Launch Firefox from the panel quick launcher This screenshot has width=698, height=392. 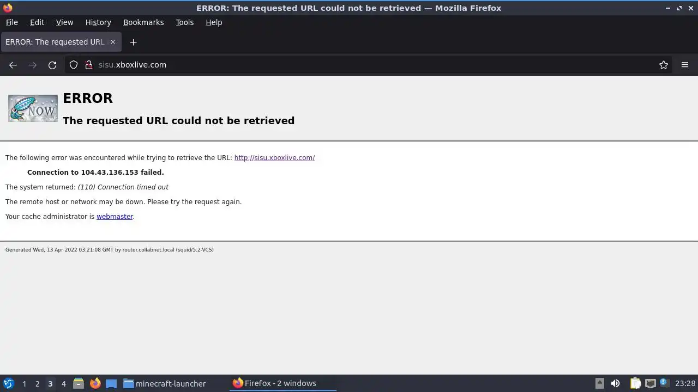(x=95, y=383)
